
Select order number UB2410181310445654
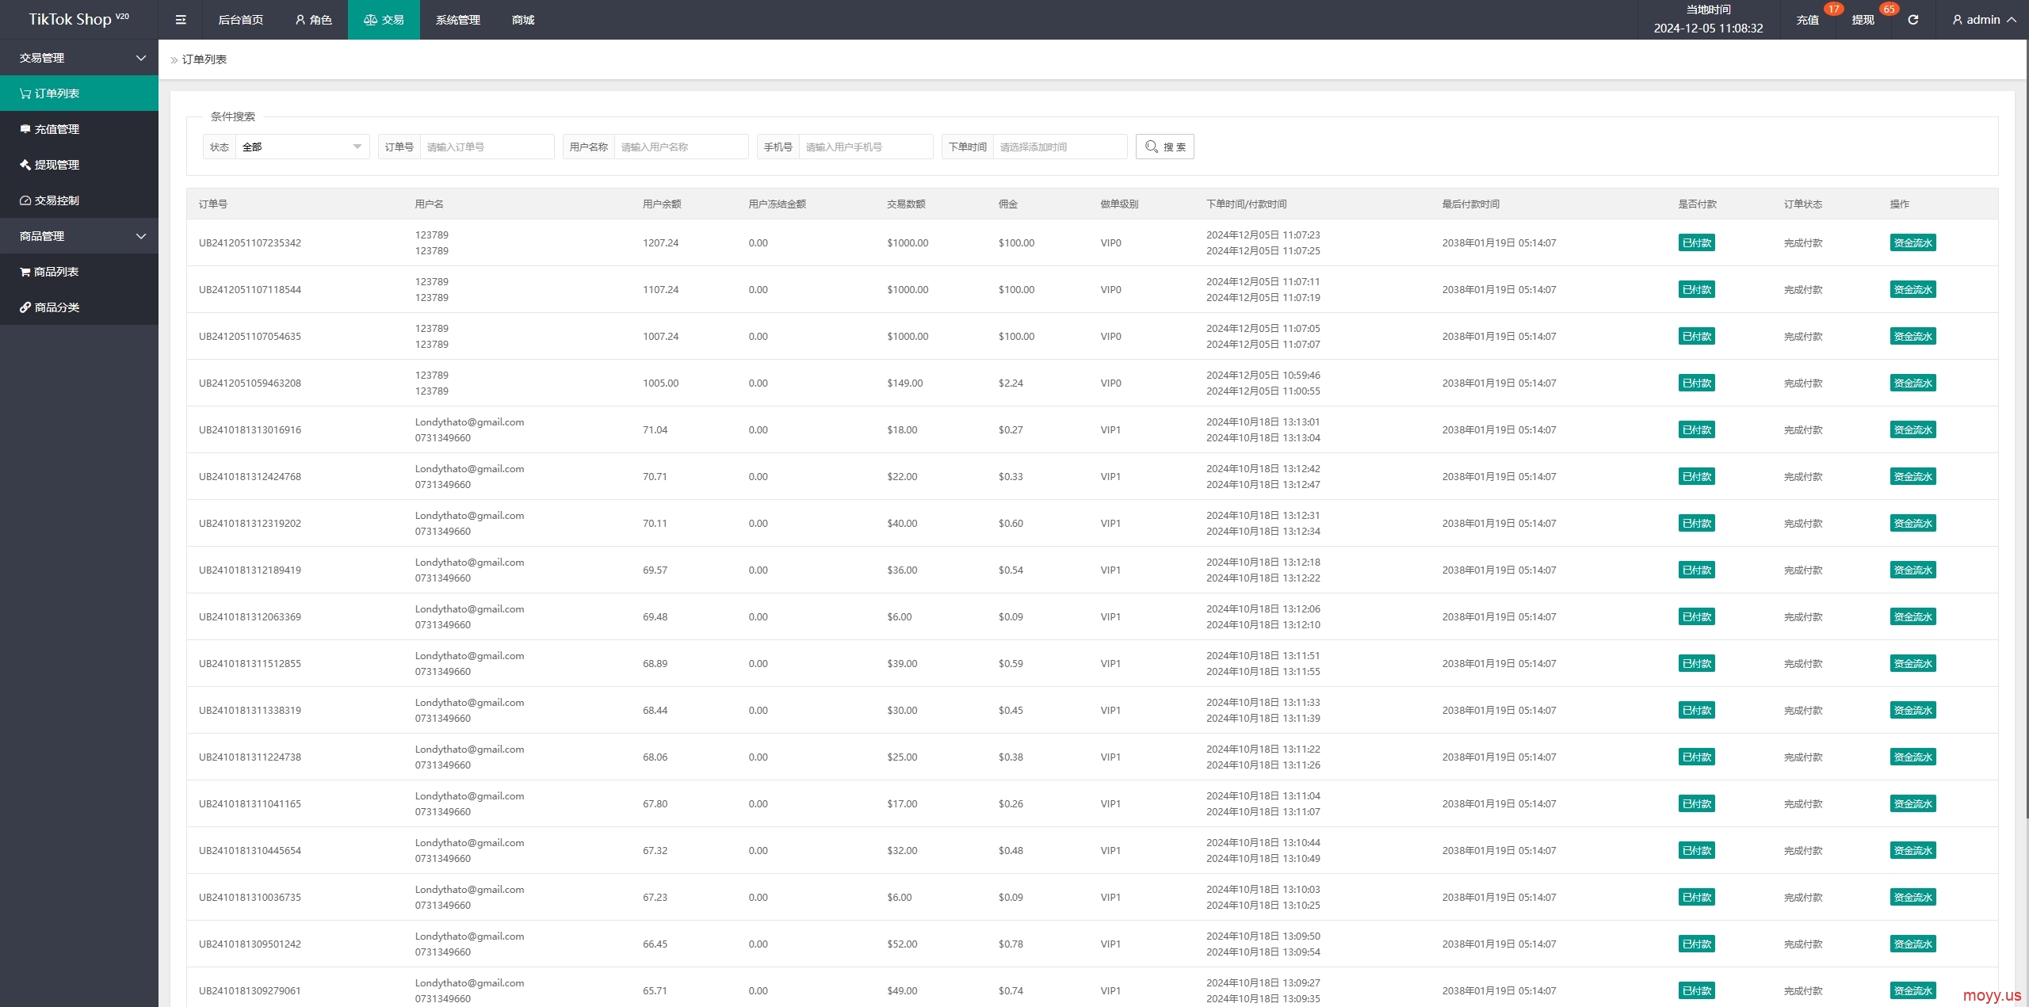click(x=250, y=851)
